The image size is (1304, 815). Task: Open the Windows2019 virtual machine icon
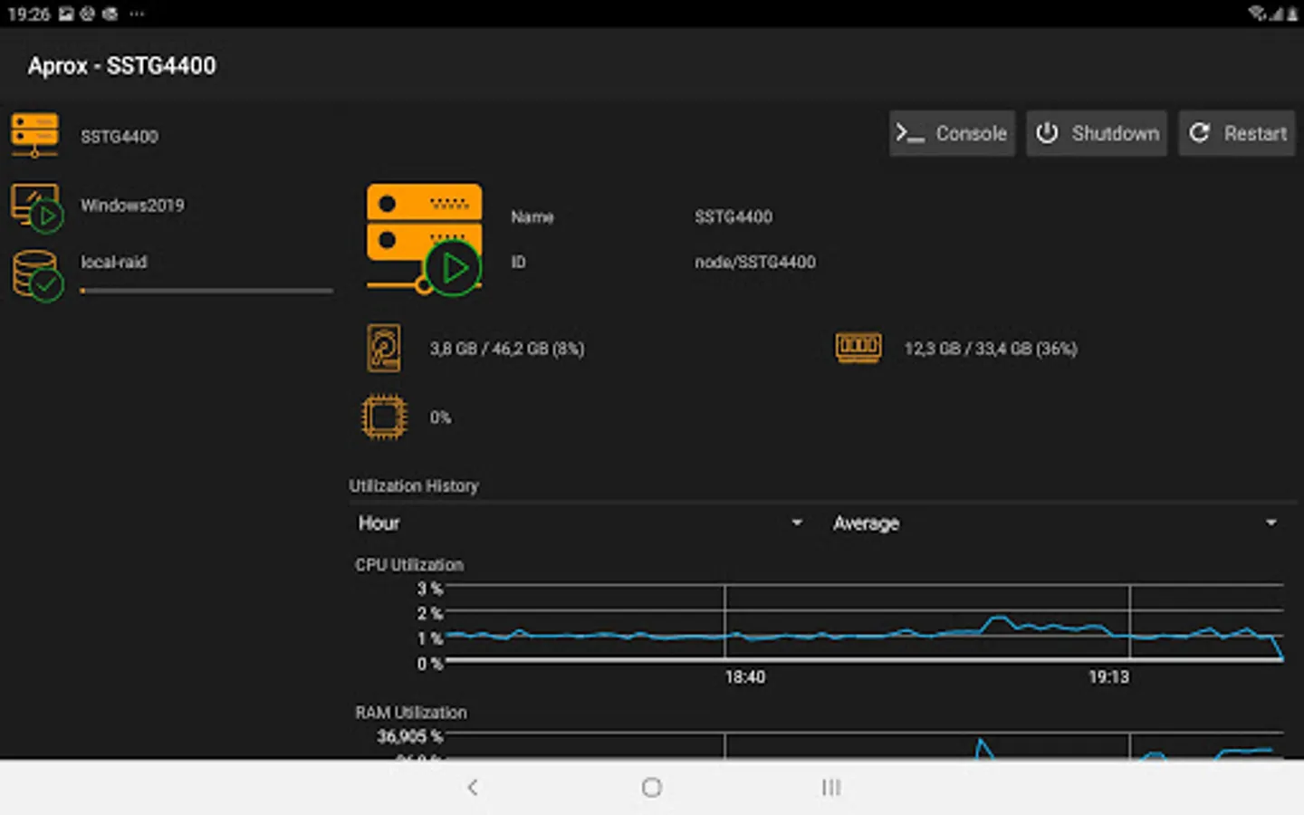coord(37,207)
